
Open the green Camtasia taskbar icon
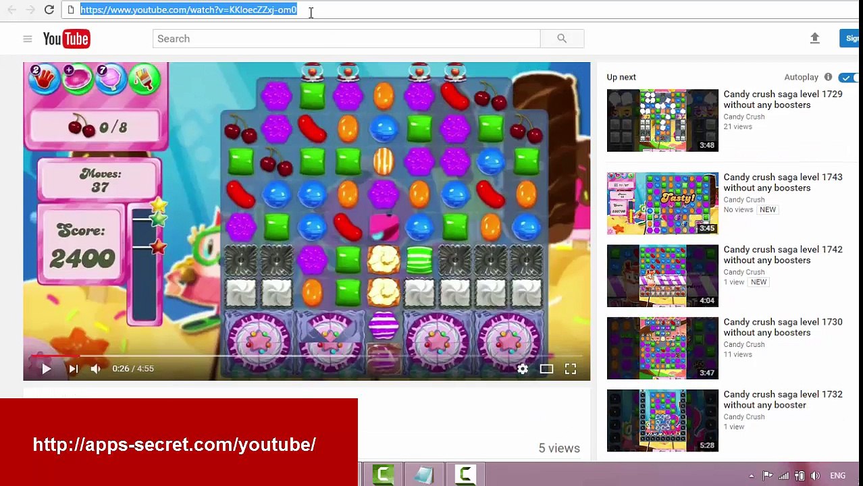tap(383, 475)
